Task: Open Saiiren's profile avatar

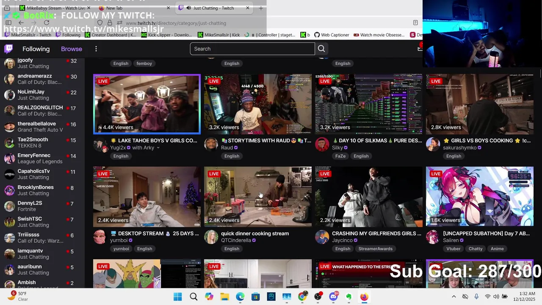Action: tap(433, 237)
